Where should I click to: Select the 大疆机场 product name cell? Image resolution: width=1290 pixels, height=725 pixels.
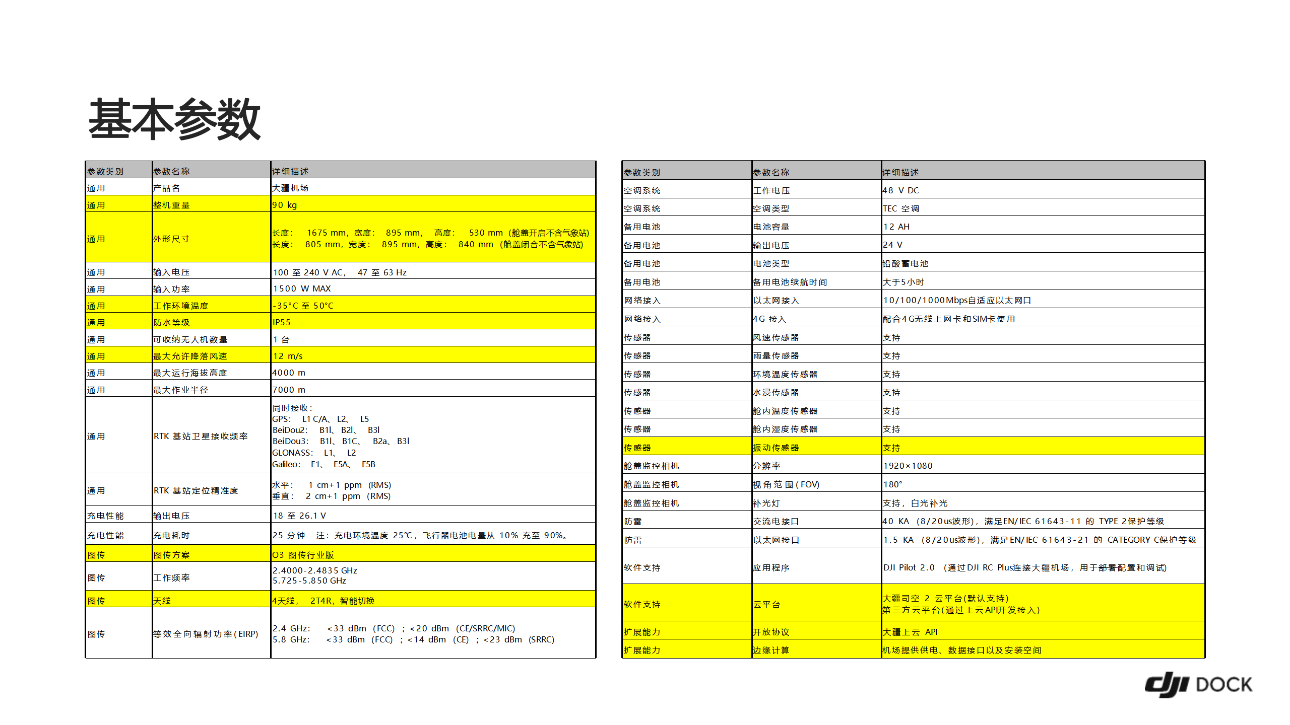point(433,187)
